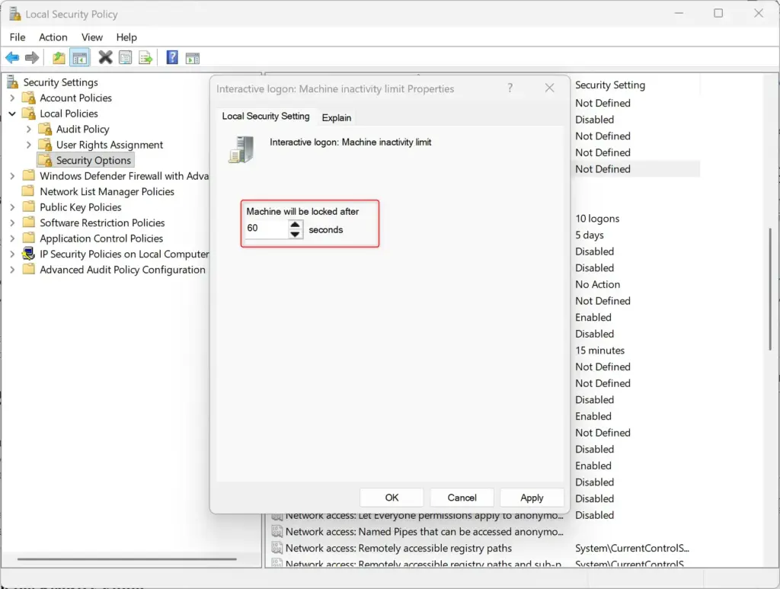Image resolution: width=780 pixels, height=589 pixels.
Task: Click the Account Policies folder icon
Action: point(29,98)
